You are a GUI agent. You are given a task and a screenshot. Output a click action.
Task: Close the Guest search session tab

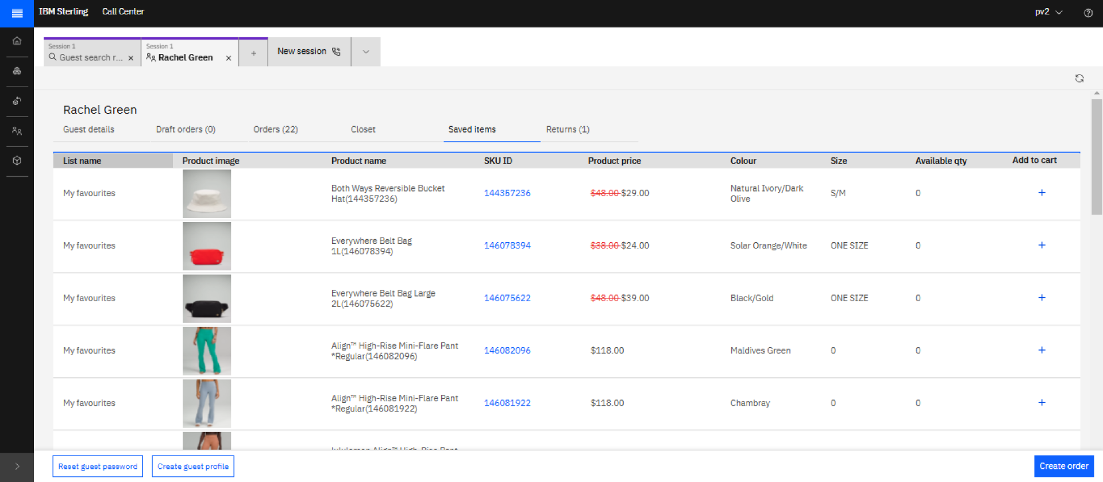click(x=131, y=58)
